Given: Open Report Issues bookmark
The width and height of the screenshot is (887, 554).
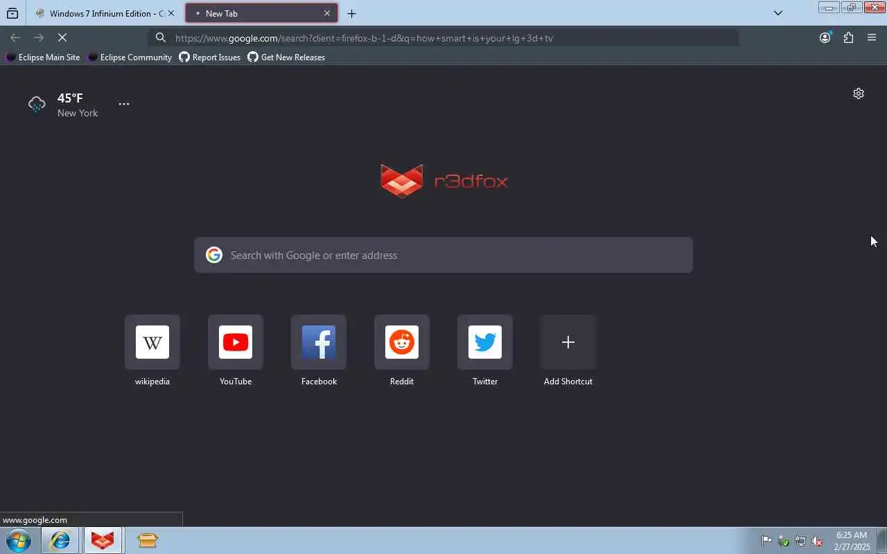Looking at the screenshot, I should pyautogui.click(x=210, y=57).
